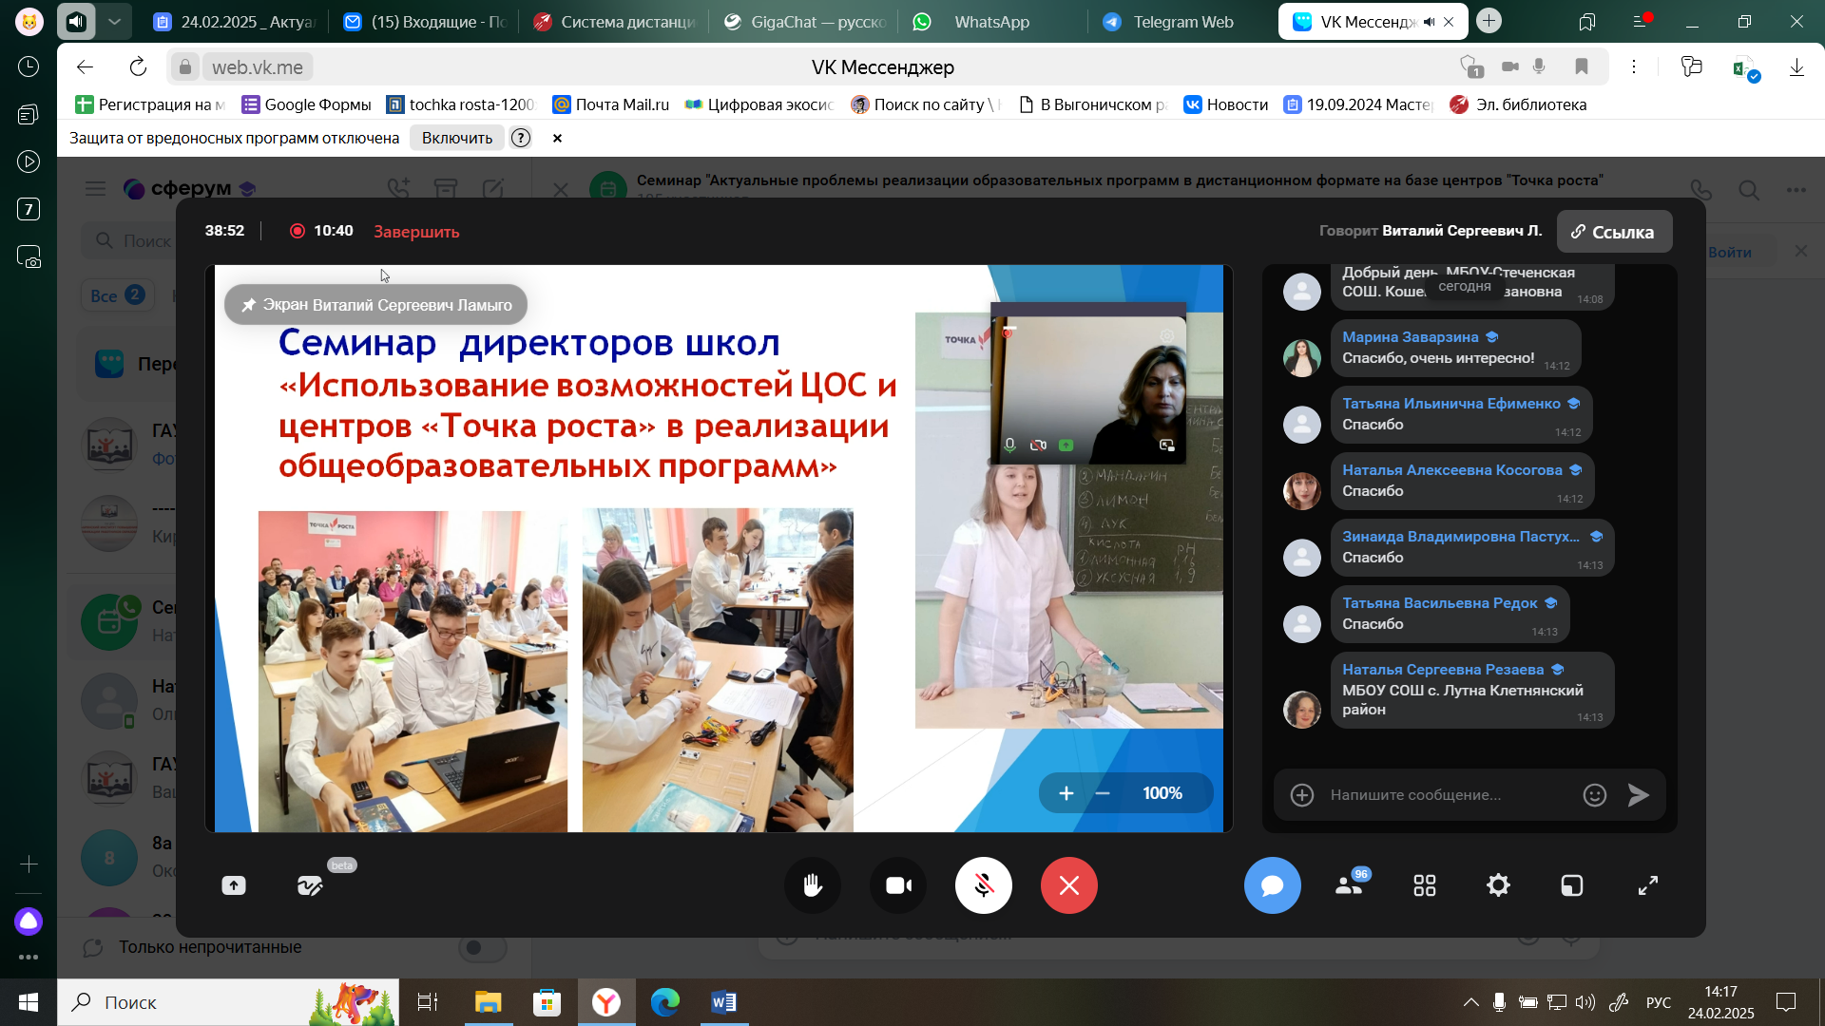Switch РУС input language
The width and height of the screenshot is (1825, 1026).
(x=1659, y=1002)
